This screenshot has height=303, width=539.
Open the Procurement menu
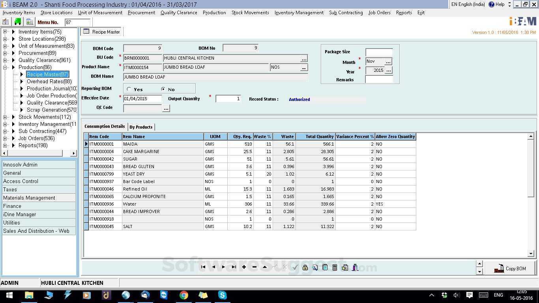point(141,12)
